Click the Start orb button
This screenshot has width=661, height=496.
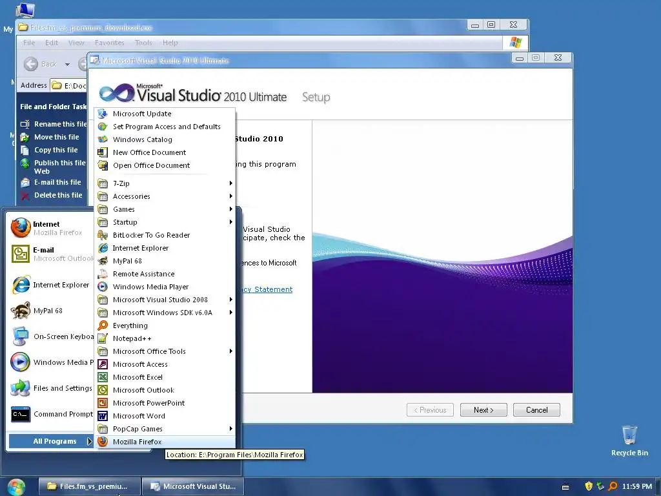coord(16,487)
